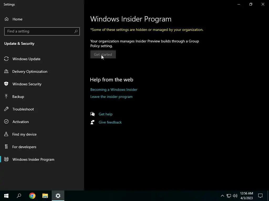Open the Activation page
The height and width of the screenshot is (201, 269).
click(20, 122)
